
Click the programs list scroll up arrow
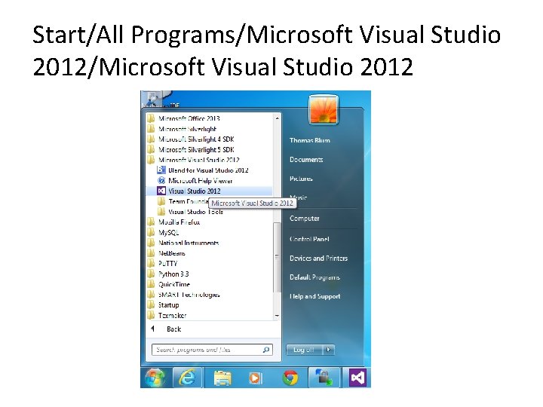(x=277, y=118)
